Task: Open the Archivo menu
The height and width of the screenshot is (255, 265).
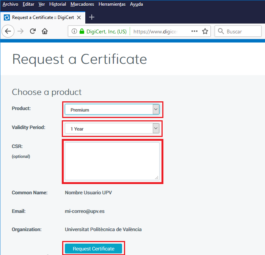Action: [x=10, y=4]
